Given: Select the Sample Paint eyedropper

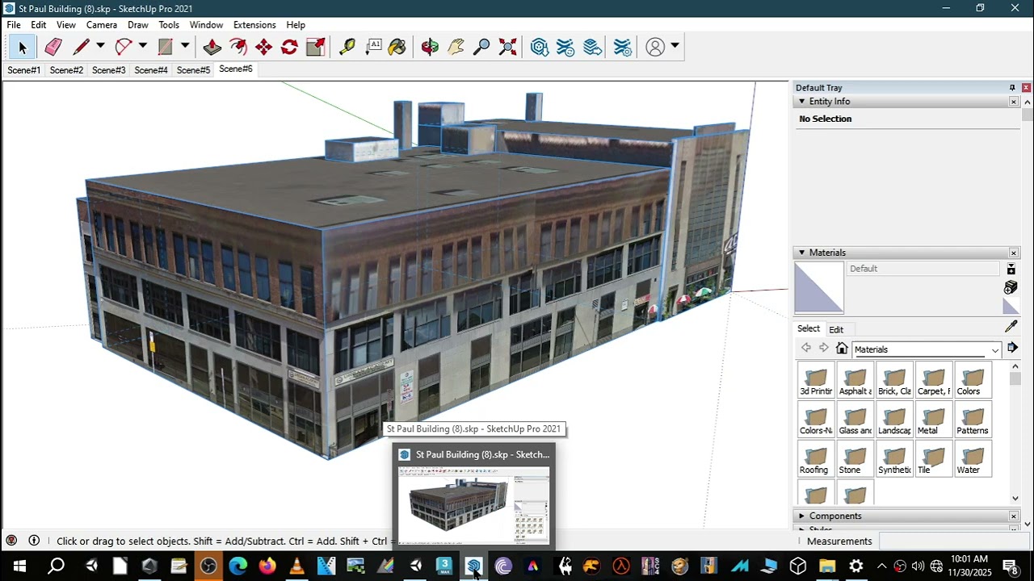Looking at the screenshot, I should coord(1011,327).
